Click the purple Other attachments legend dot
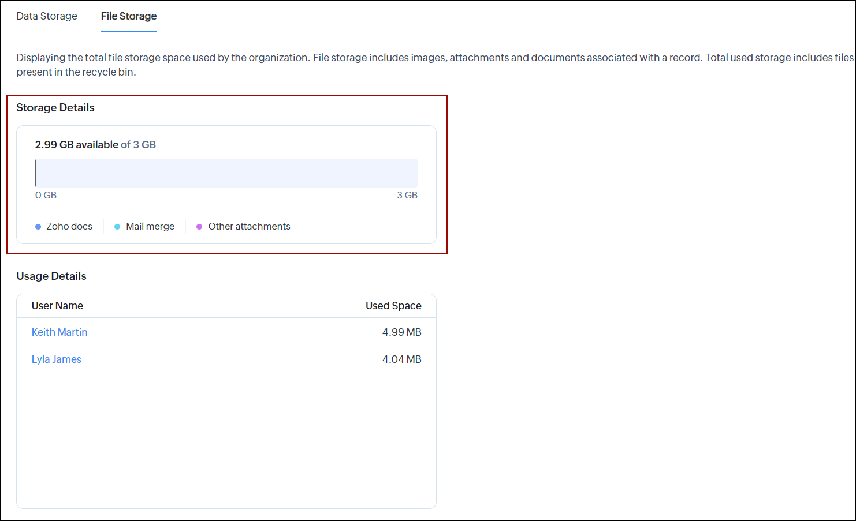 click(199, 227)
